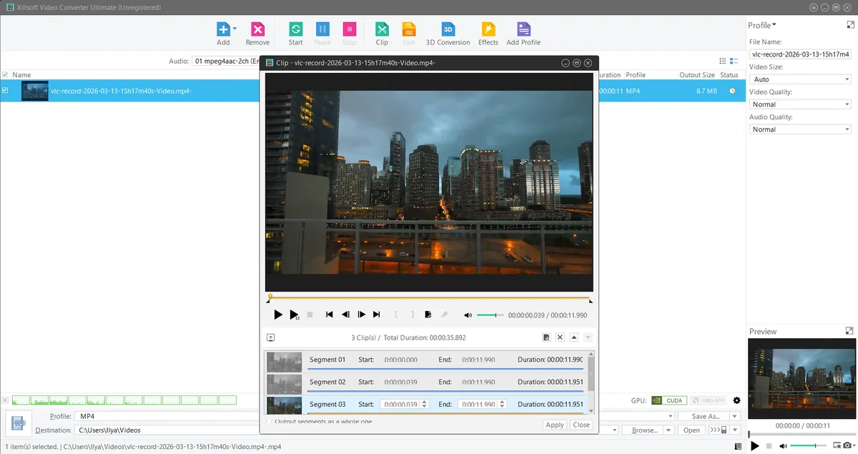The height and width of the screenshot is (454, 858).
Task: Open the 3D Conversion tool
Action: coord(448,29)
